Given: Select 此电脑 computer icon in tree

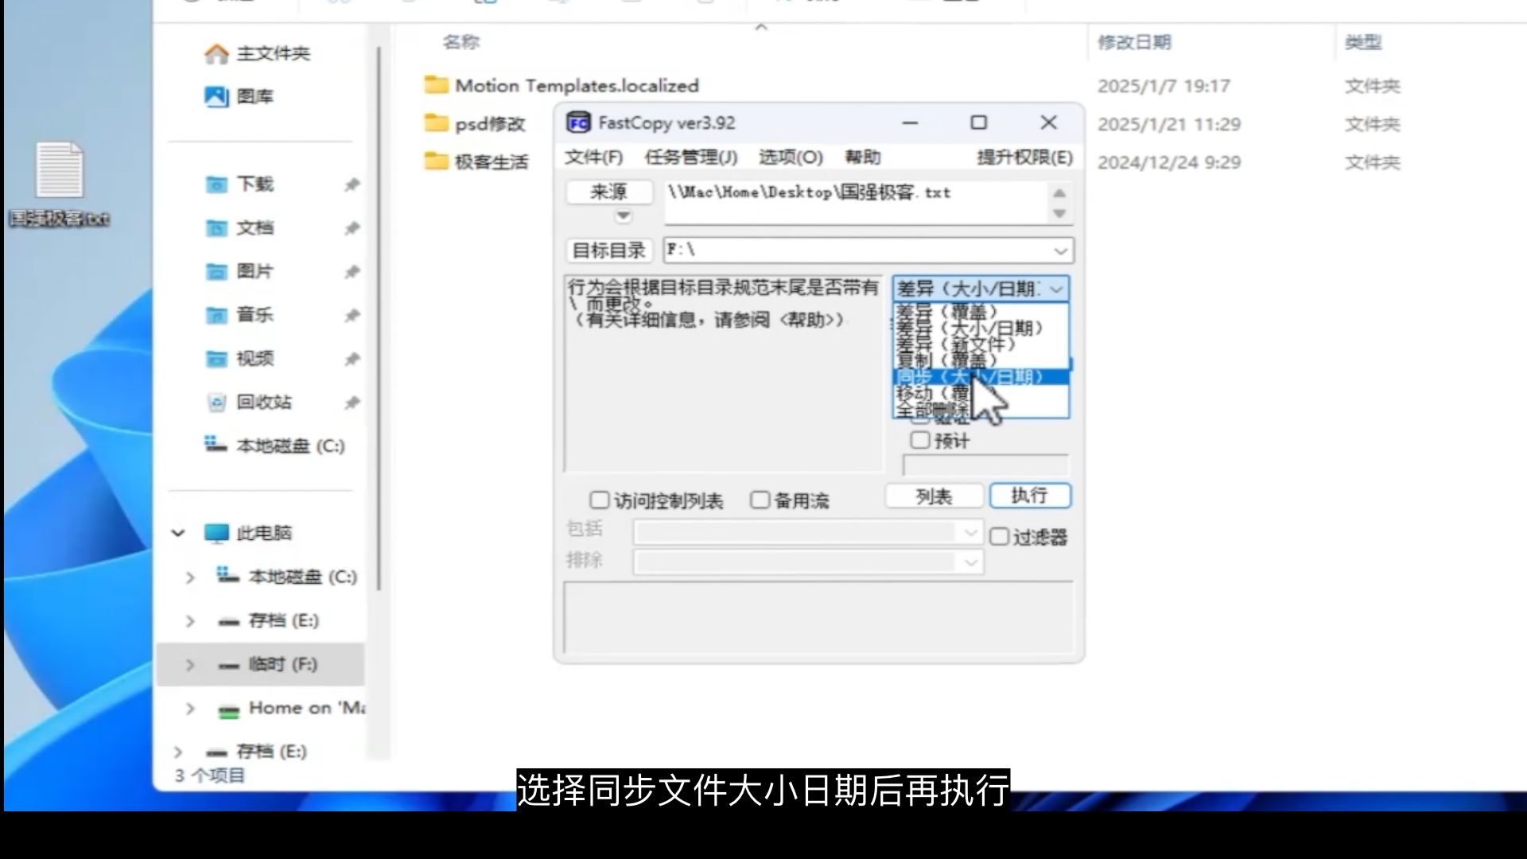Looking at the screenshot, I should pos(216,533).
